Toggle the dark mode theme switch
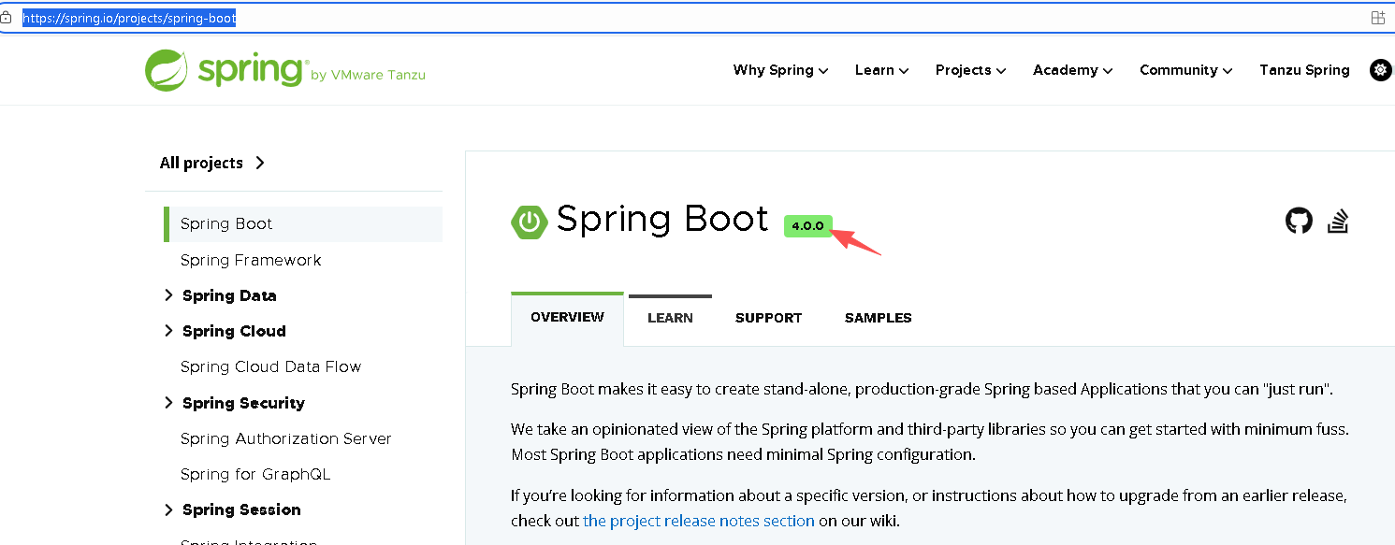The width and height of the screenshot is (1395, 545). click(x=1380, y=70)
